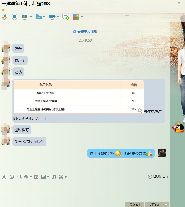Click in the message input area
This screenshot has width=185, height=207.
85,190
